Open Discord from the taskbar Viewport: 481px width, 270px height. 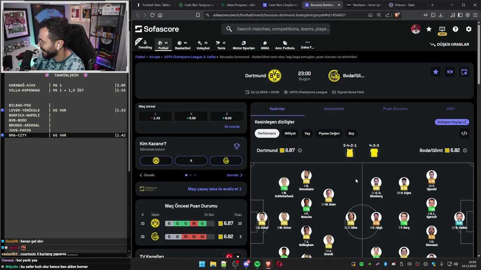pos(246,264)
